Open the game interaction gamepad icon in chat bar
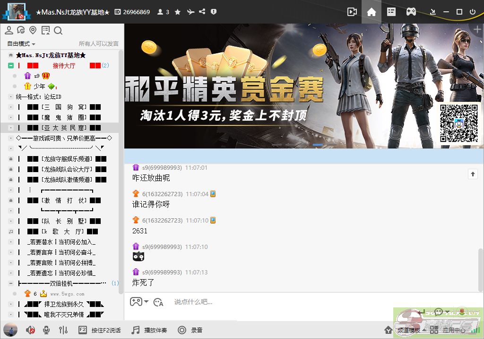Screen dimensions: 484x339 point(136,302)
